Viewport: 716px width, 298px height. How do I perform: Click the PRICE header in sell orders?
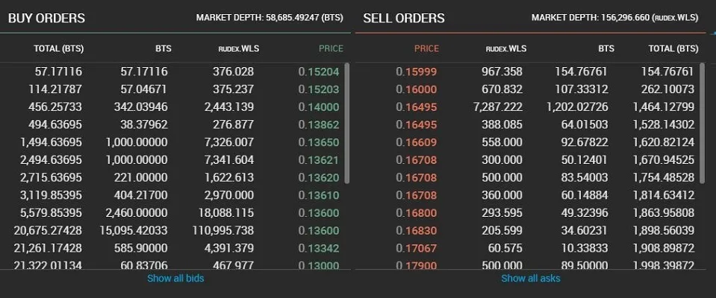[426, 49]
